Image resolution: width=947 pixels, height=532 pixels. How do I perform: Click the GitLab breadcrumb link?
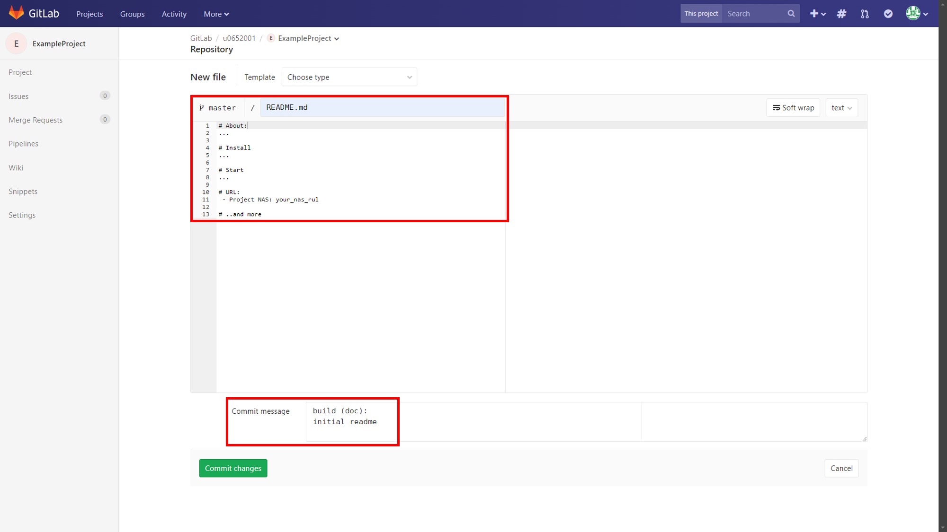(x=201, y=38)
